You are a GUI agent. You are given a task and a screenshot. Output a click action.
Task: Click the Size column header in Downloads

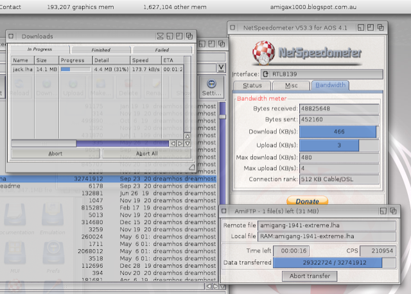(x=46, y=60)
